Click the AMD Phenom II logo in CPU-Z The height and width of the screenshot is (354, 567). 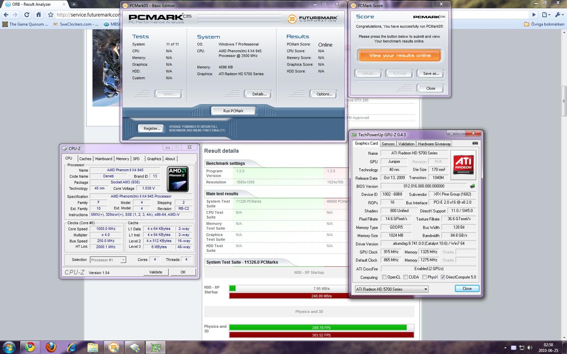(x=178, y=179)
